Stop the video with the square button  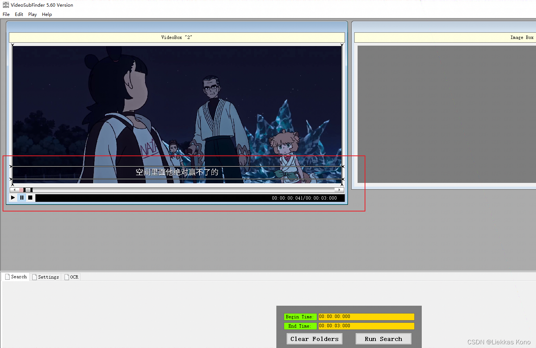[x=30, y=198]
